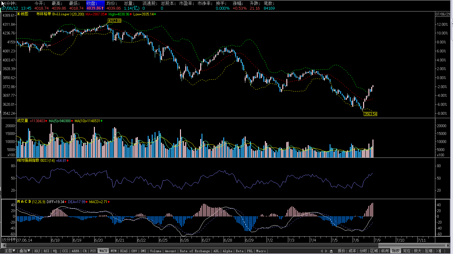453x254 pixels.
Task: Open the 主图 main chart dropdown
Action: pyautogui.click(x=9, y=251)
